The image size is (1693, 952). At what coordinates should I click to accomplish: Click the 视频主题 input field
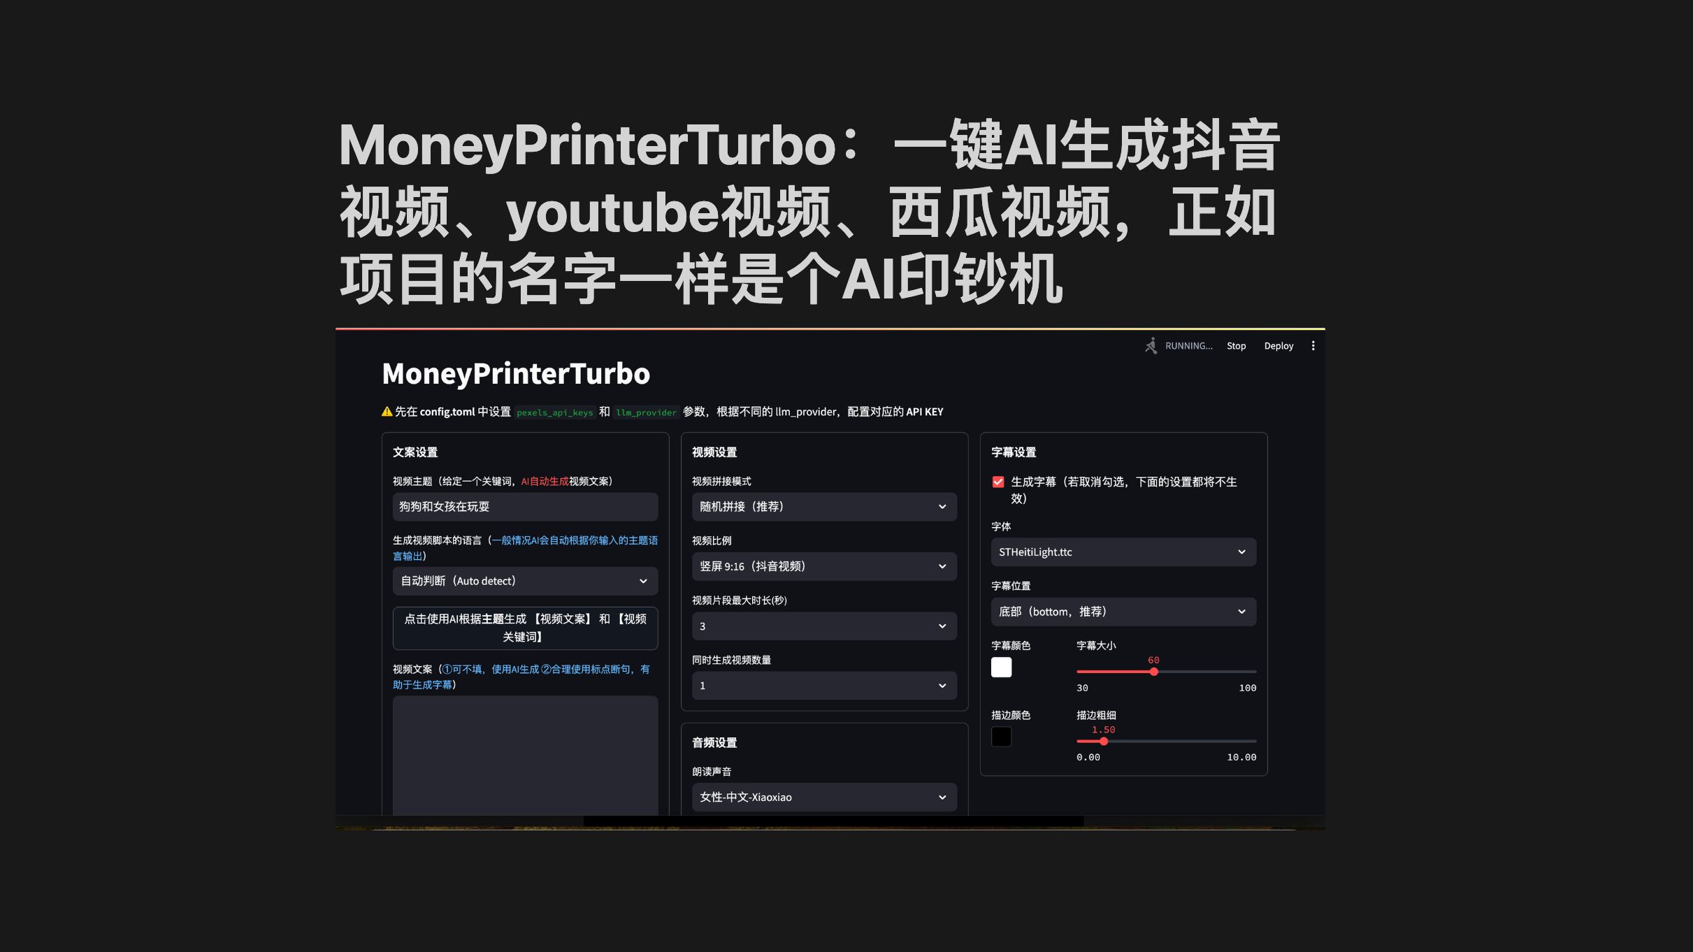pyautogui.click(x=524, y=505)
